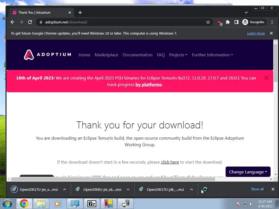Expand options for OpenJDK17U-jre download
Screen dimensions: 279x209
(64, 189)
